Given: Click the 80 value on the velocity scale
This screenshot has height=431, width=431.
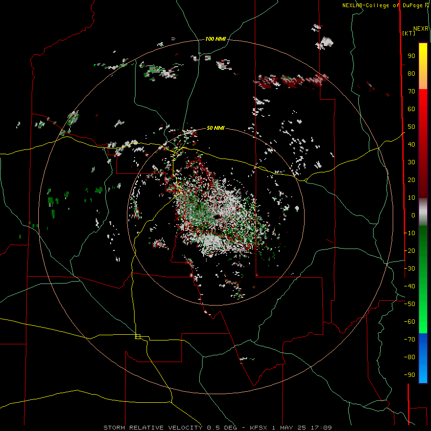Looking at the screenshot, I should click(411, 73).
